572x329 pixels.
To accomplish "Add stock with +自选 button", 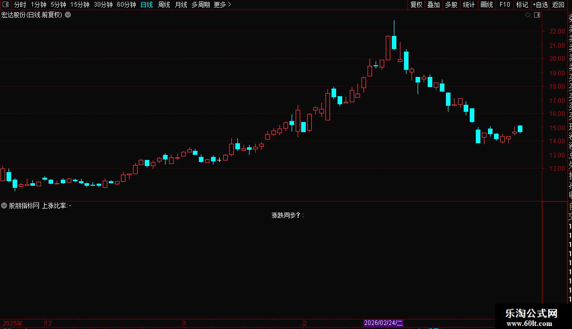I will coord(540,5).
